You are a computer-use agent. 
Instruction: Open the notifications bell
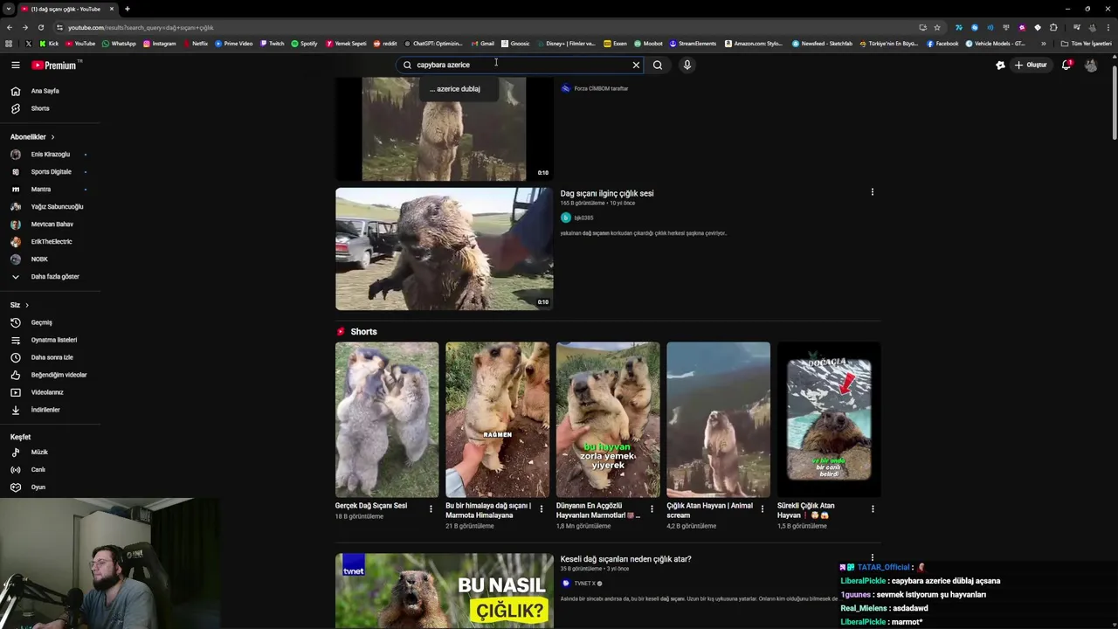click(1066, 65)
